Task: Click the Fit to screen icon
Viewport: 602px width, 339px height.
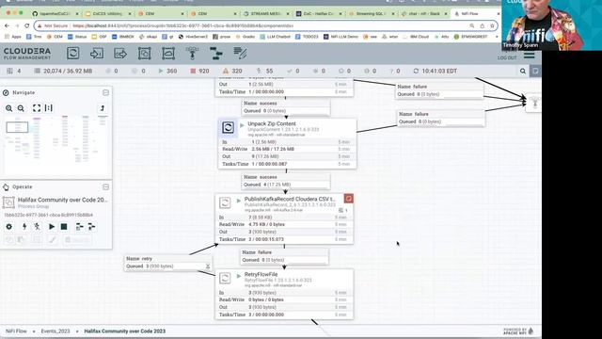Action: (x=37, y=108)
